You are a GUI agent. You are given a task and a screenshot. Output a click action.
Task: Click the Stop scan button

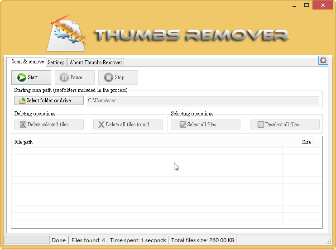(x=118, y=77)
